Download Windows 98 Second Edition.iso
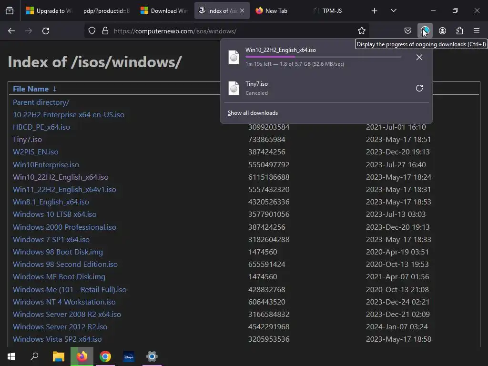488x366 pixels. pos(65,264)
